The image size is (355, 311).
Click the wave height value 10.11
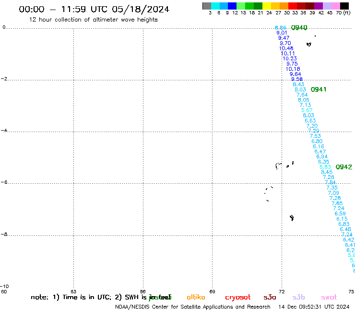pos(288,54)
